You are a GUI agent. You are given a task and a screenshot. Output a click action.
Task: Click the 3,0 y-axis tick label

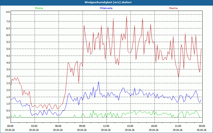(8, 76)
